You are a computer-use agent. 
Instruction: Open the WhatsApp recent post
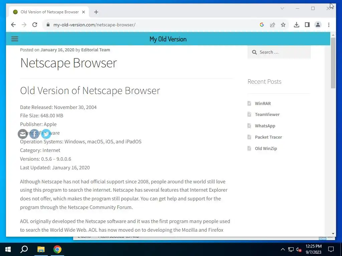coord(265,126)
